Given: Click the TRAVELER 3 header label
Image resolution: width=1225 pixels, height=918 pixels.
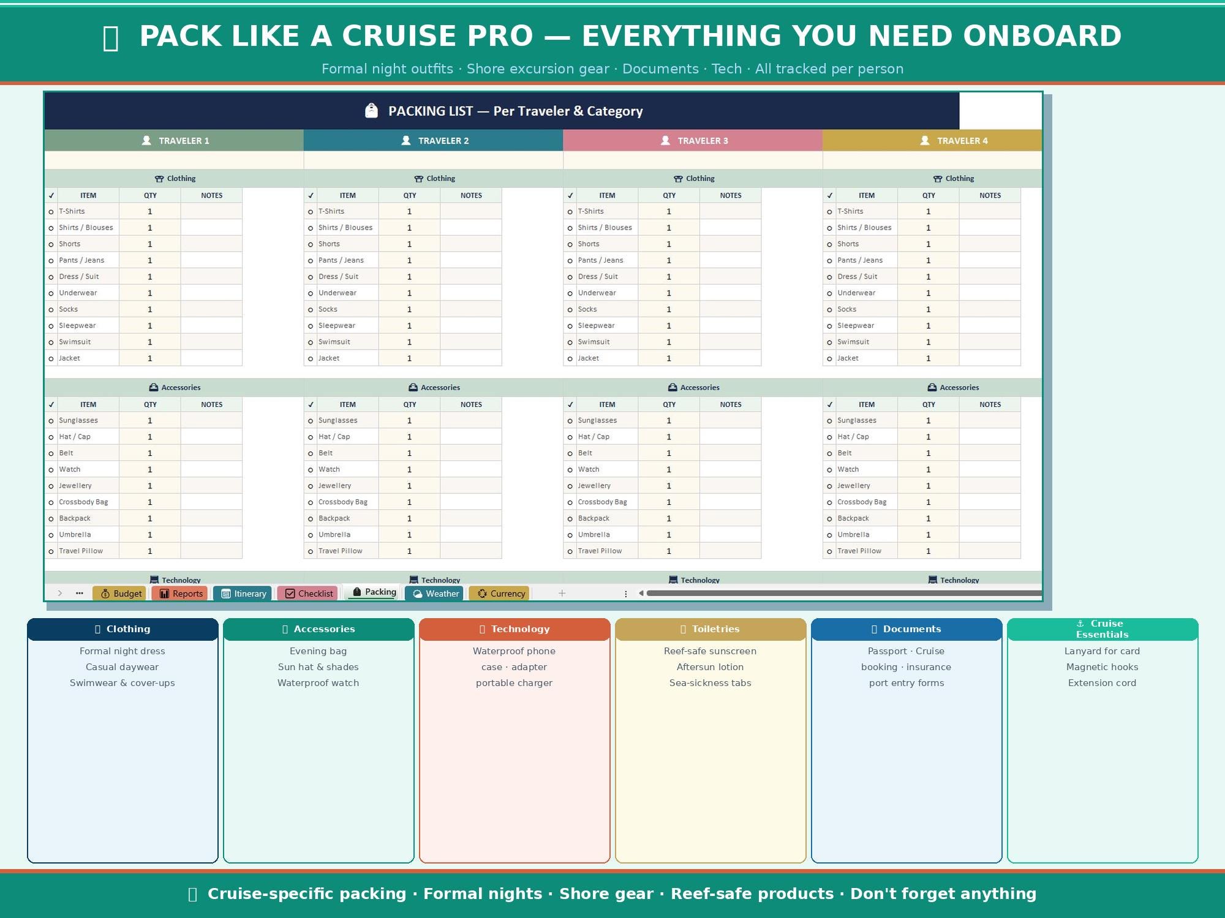Looking at the screenshot, I should (703, 141).
